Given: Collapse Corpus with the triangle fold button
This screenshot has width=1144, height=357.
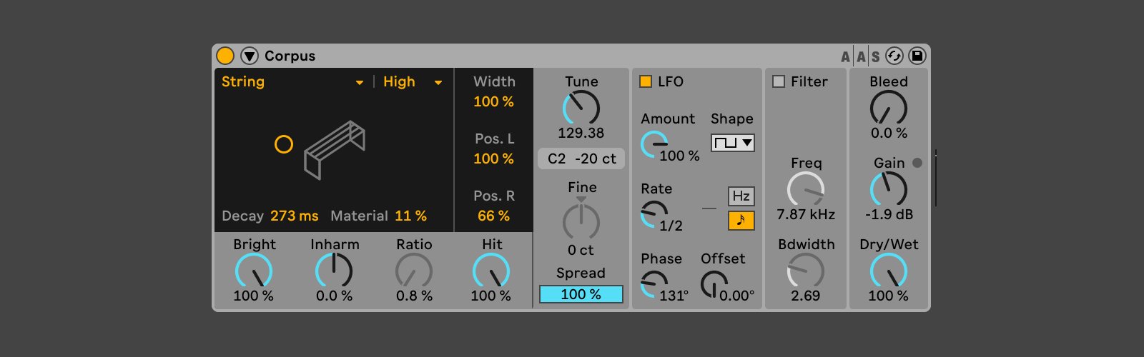Looking at the screenshot, I should (x=249, y=56).
